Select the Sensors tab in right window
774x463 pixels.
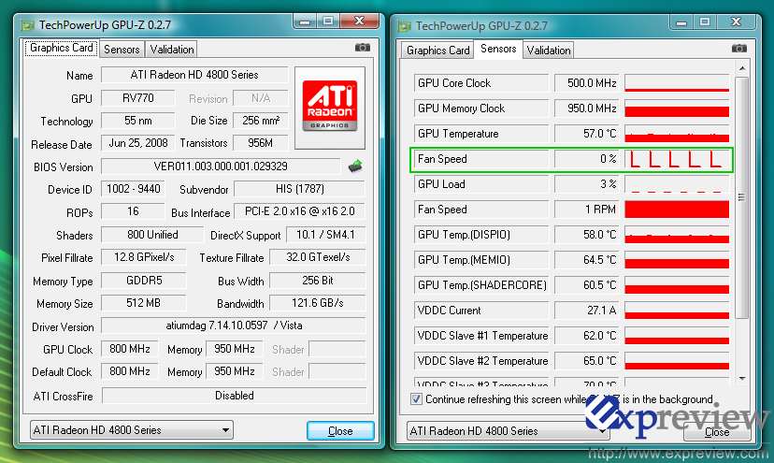coord(498,49)
